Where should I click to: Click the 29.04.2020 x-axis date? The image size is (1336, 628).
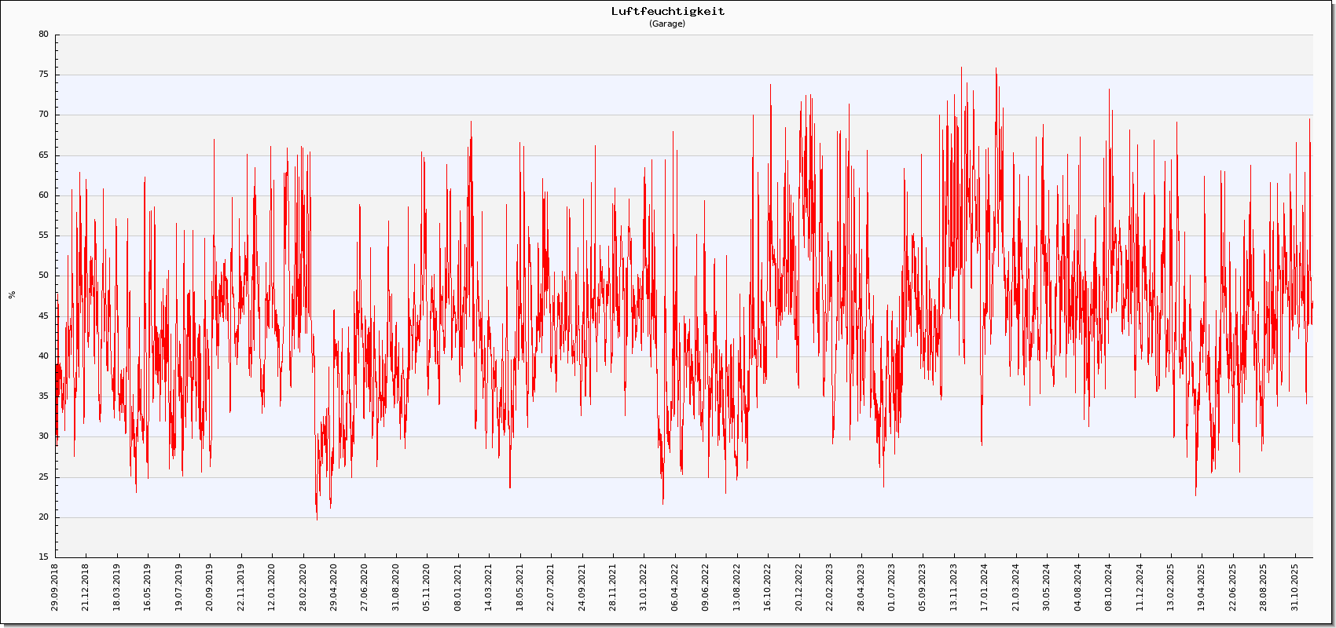(334, 588)
